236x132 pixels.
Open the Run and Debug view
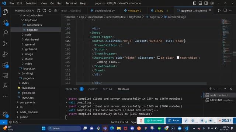tap(5, 54)
